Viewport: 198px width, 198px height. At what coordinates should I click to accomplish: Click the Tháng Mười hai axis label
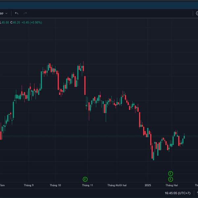point(117,185)
